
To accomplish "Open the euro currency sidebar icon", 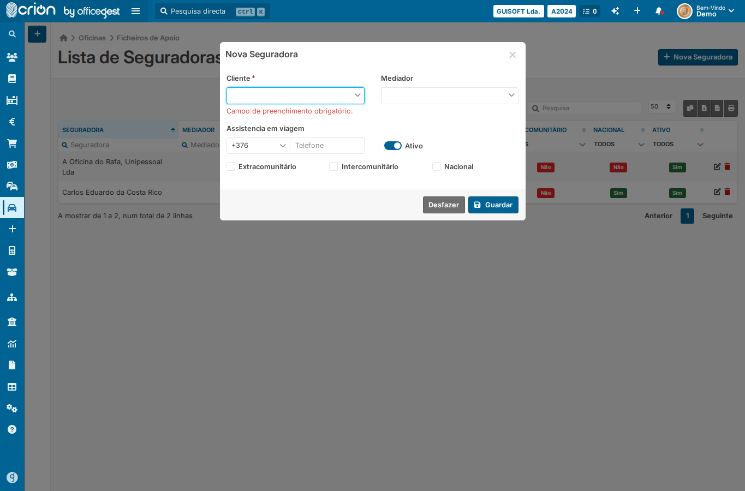I will (x=12, y=122).
